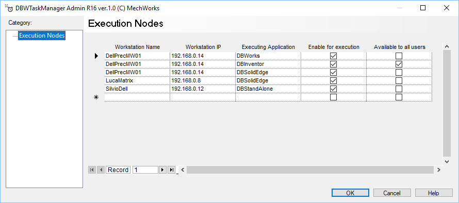Click the empty Workstation Name cell in new row
The height and width of the screenshot is (203, 459).
tap(137, 97)
